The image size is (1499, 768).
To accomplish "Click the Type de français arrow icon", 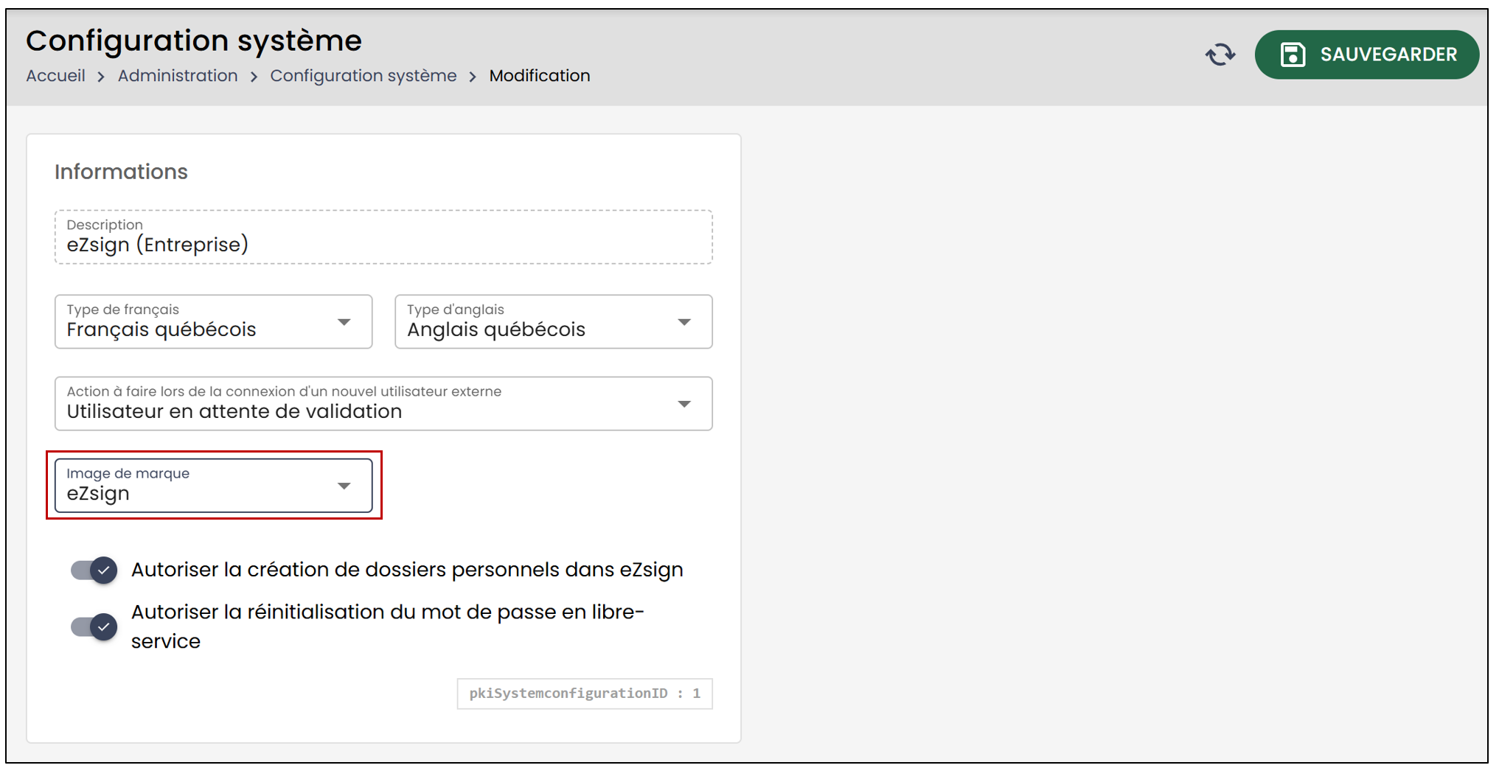I will click(x=344, y=322).
